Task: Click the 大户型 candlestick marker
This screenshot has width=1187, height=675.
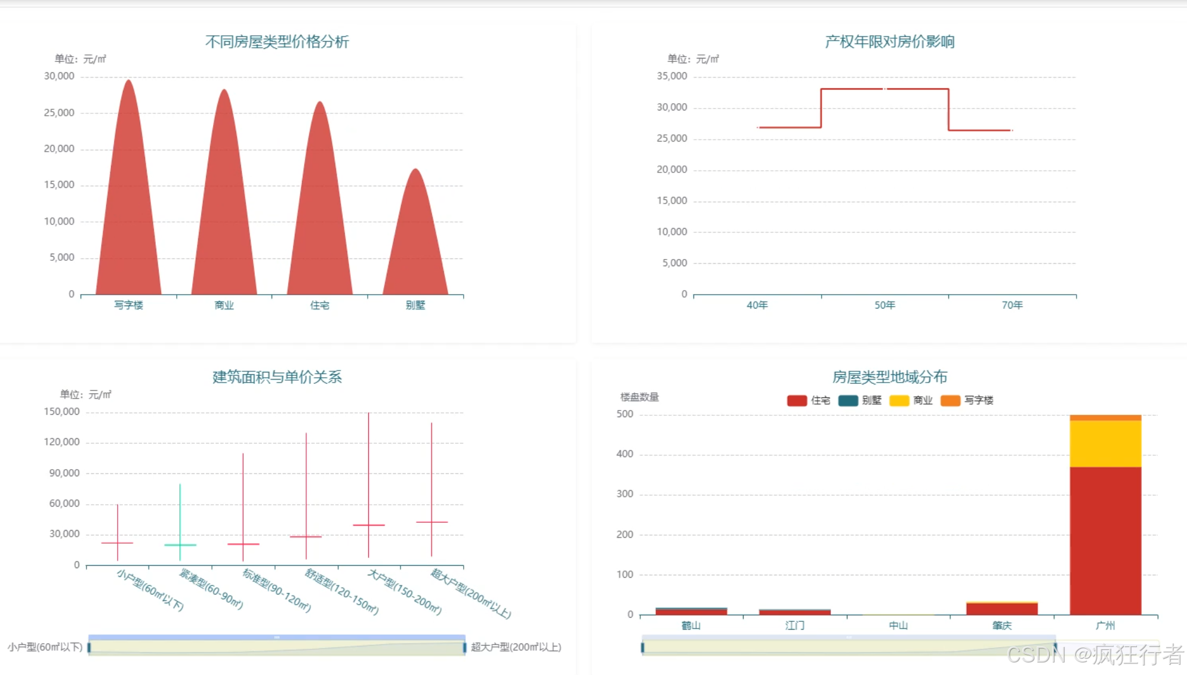Action: (369, 525)
